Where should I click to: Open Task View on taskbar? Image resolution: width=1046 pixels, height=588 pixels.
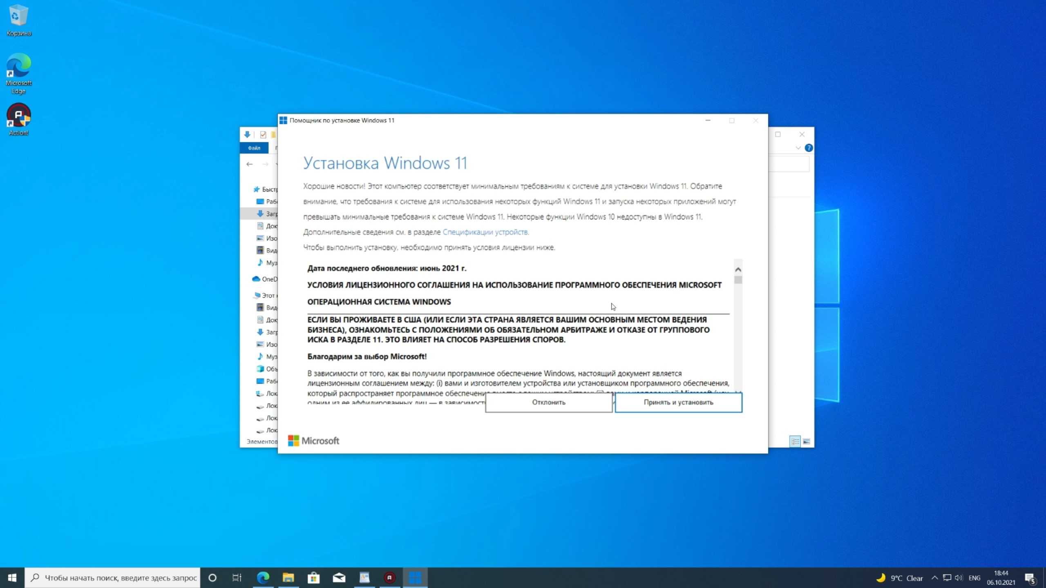coord(237,578)
